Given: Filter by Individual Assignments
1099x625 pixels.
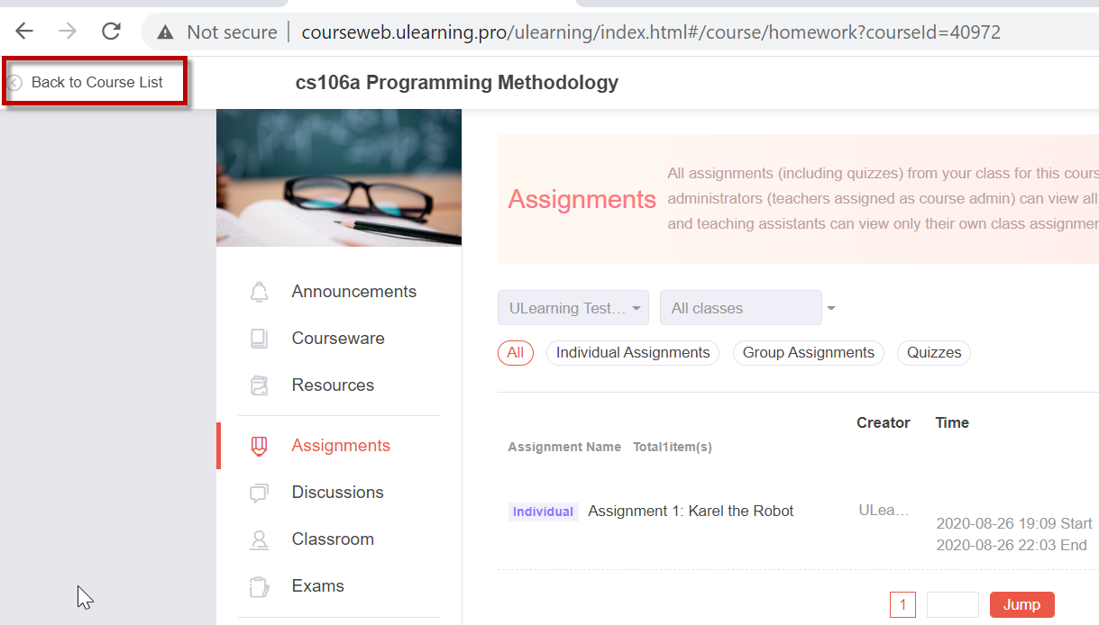Looking at the screenshot, I should 633,353.
